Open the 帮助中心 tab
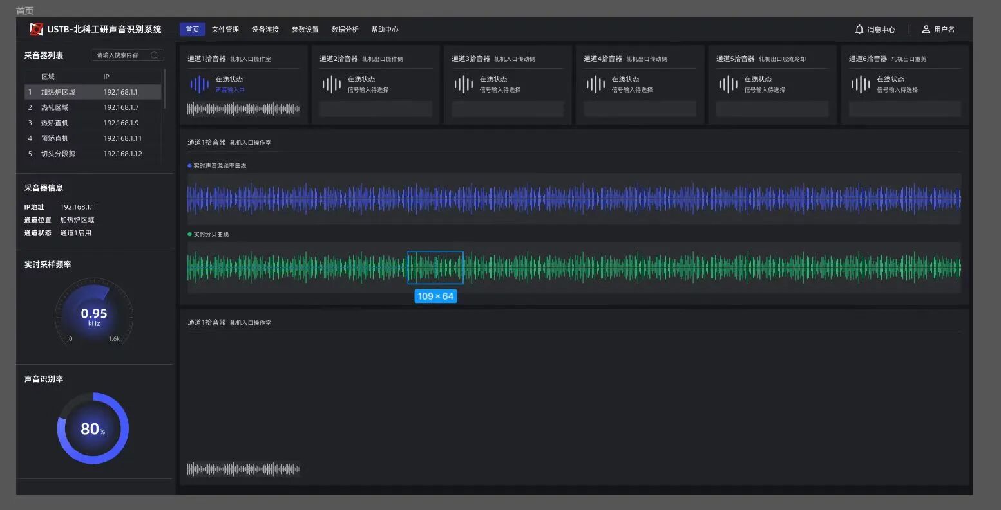Viewport: 1001px width, 510px height. tap(385, 30)
